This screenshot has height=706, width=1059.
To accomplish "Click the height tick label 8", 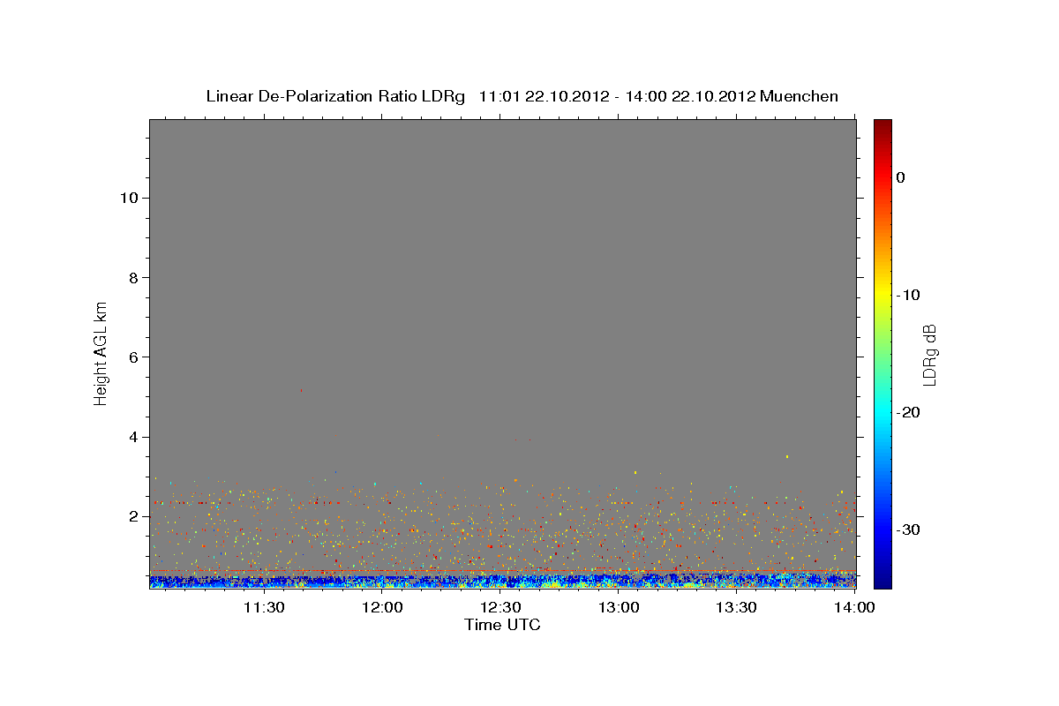I will (x=131, y=277).
